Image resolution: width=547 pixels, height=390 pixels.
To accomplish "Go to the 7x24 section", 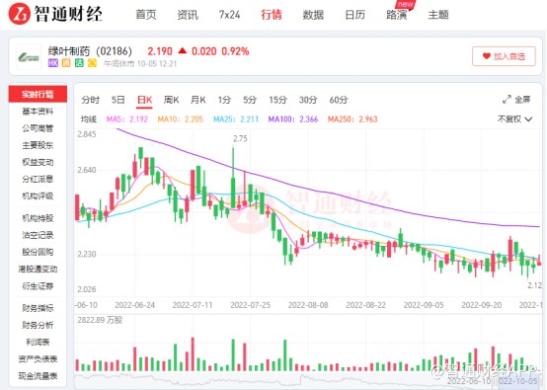I will 229,15.
